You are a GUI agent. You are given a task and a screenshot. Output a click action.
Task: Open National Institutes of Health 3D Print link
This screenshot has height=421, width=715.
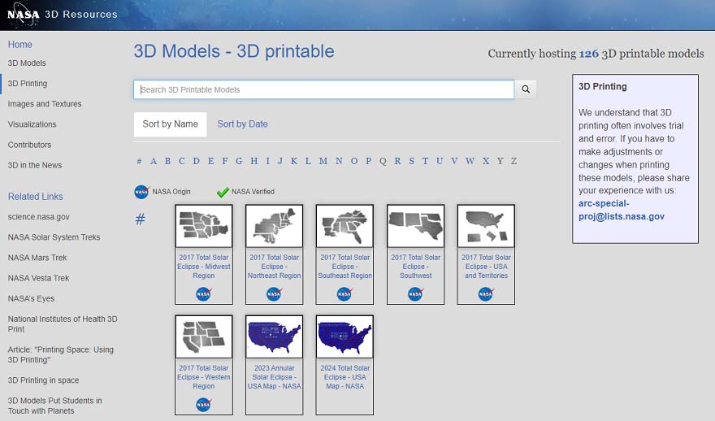tap(63, 323)
